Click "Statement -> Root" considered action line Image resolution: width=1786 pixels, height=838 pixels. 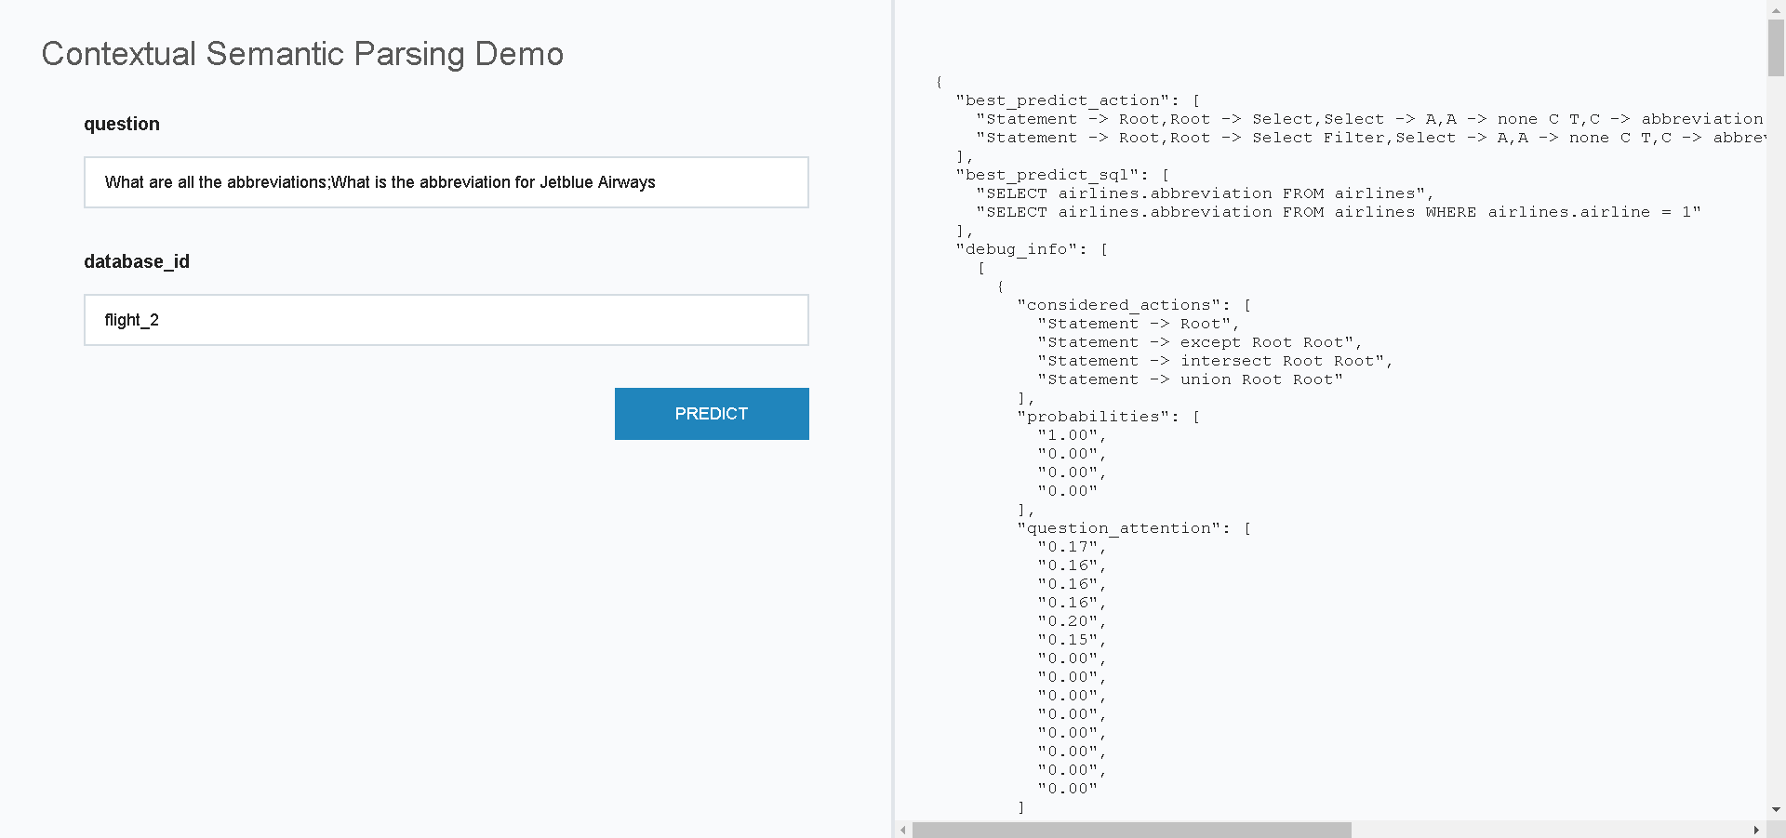point(1139,324)
